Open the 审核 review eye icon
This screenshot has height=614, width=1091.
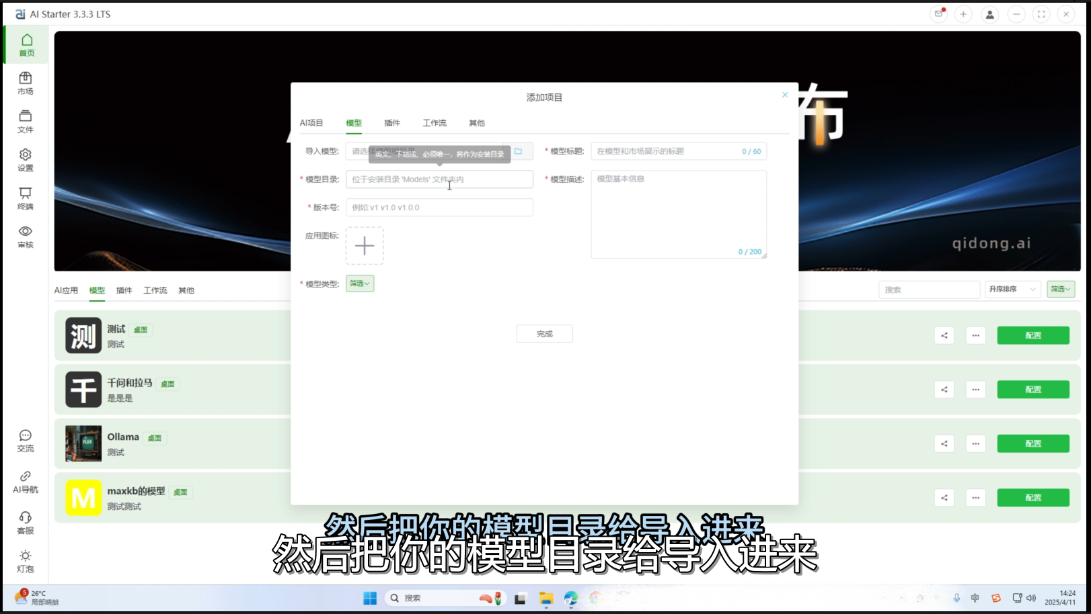(x=26, y=236)
